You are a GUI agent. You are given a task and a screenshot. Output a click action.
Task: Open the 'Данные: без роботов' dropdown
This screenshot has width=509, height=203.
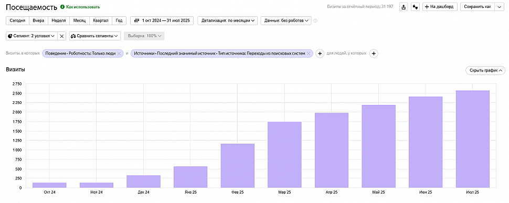(x=286, y=21)
